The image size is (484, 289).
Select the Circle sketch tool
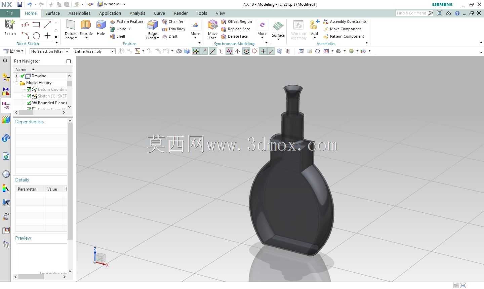coord(36,36)
